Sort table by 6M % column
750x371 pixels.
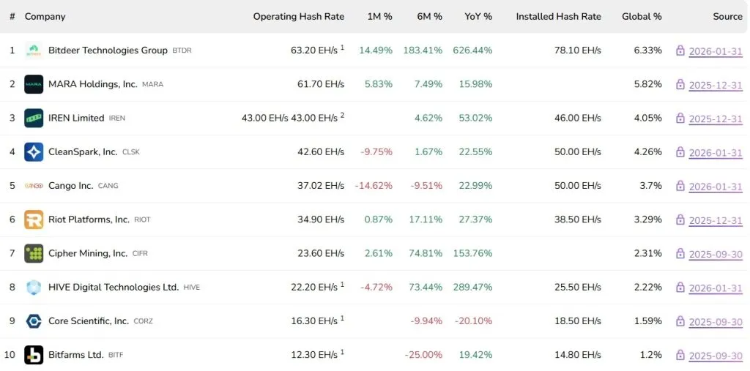click(428, 16)
